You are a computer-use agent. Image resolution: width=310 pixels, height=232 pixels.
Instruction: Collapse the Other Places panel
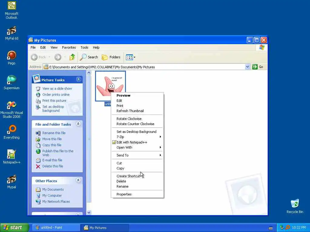click(78, 180)
